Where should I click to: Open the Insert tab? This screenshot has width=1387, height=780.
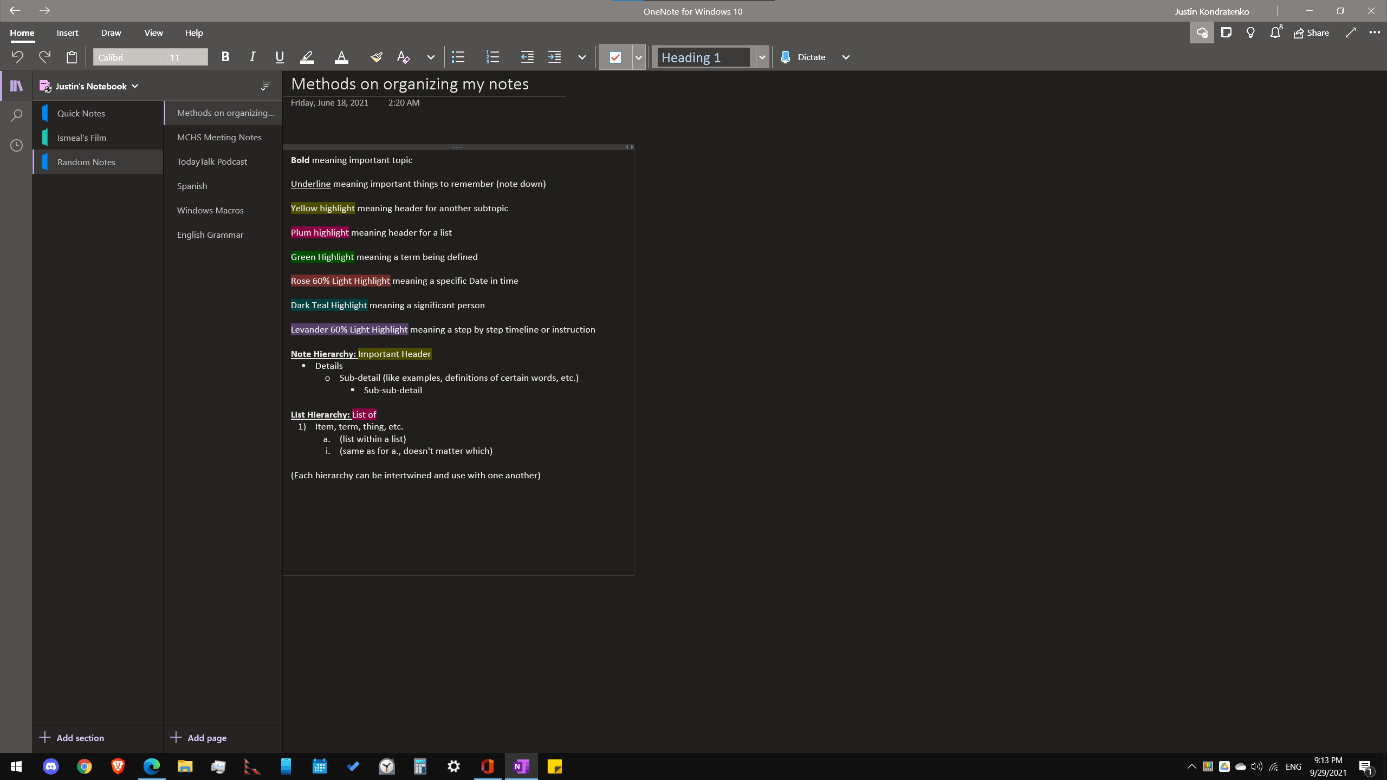(x=67, y=33)
